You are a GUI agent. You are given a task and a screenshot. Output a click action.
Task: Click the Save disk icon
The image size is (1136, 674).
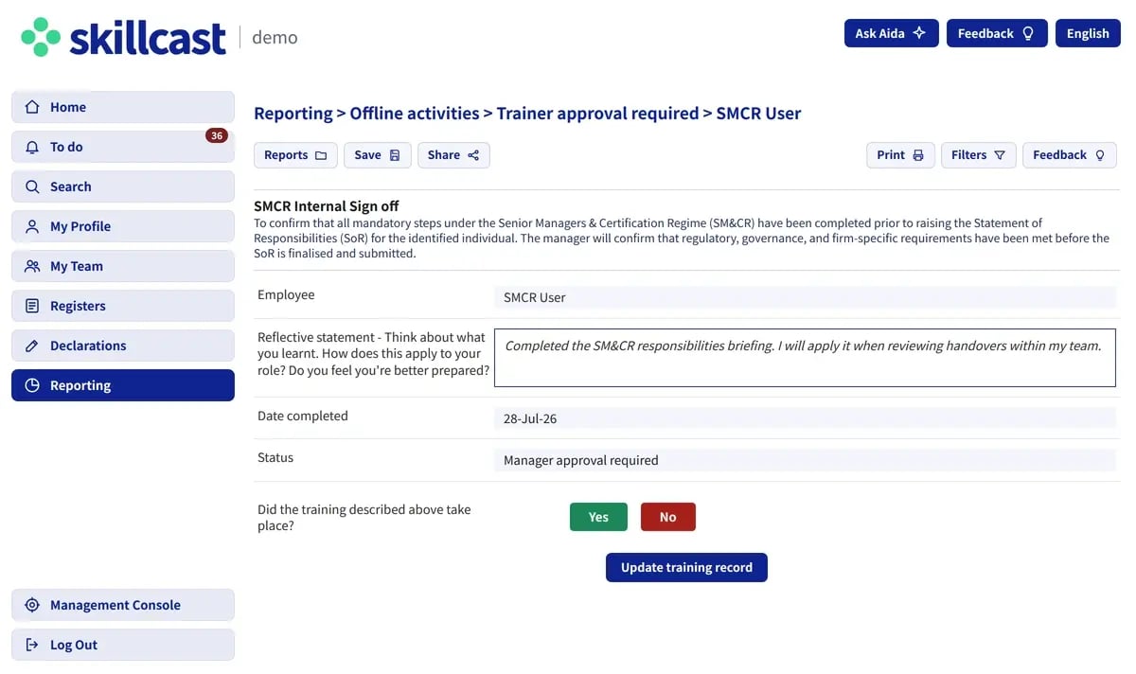click(x=395, y=155)
